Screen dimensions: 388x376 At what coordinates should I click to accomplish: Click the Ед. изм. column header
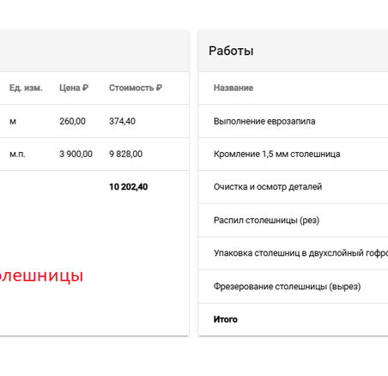26,88
